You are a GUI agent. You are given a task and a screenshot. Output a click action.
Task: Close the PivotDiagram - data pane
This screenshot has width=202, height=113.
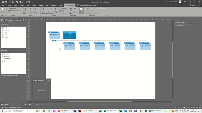pyautogui.click(x=25, y=20)
